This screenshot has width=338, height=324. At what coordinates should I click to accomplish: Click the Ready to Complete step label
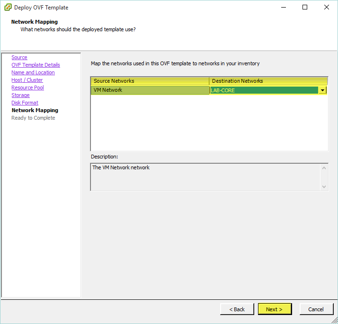33,118
